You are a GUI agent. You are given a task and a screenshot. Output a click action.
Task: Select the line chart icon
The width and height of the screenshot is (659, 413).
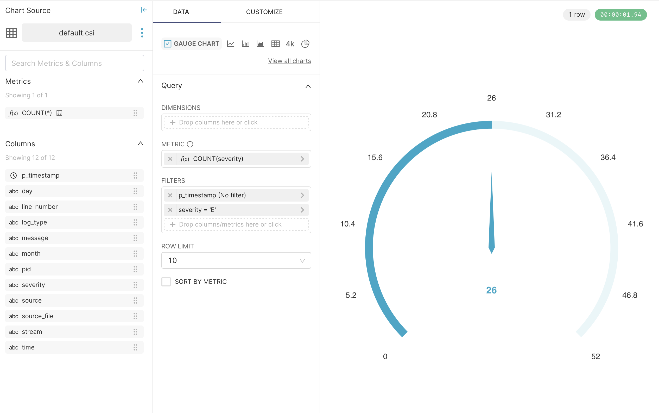[230, 44]
